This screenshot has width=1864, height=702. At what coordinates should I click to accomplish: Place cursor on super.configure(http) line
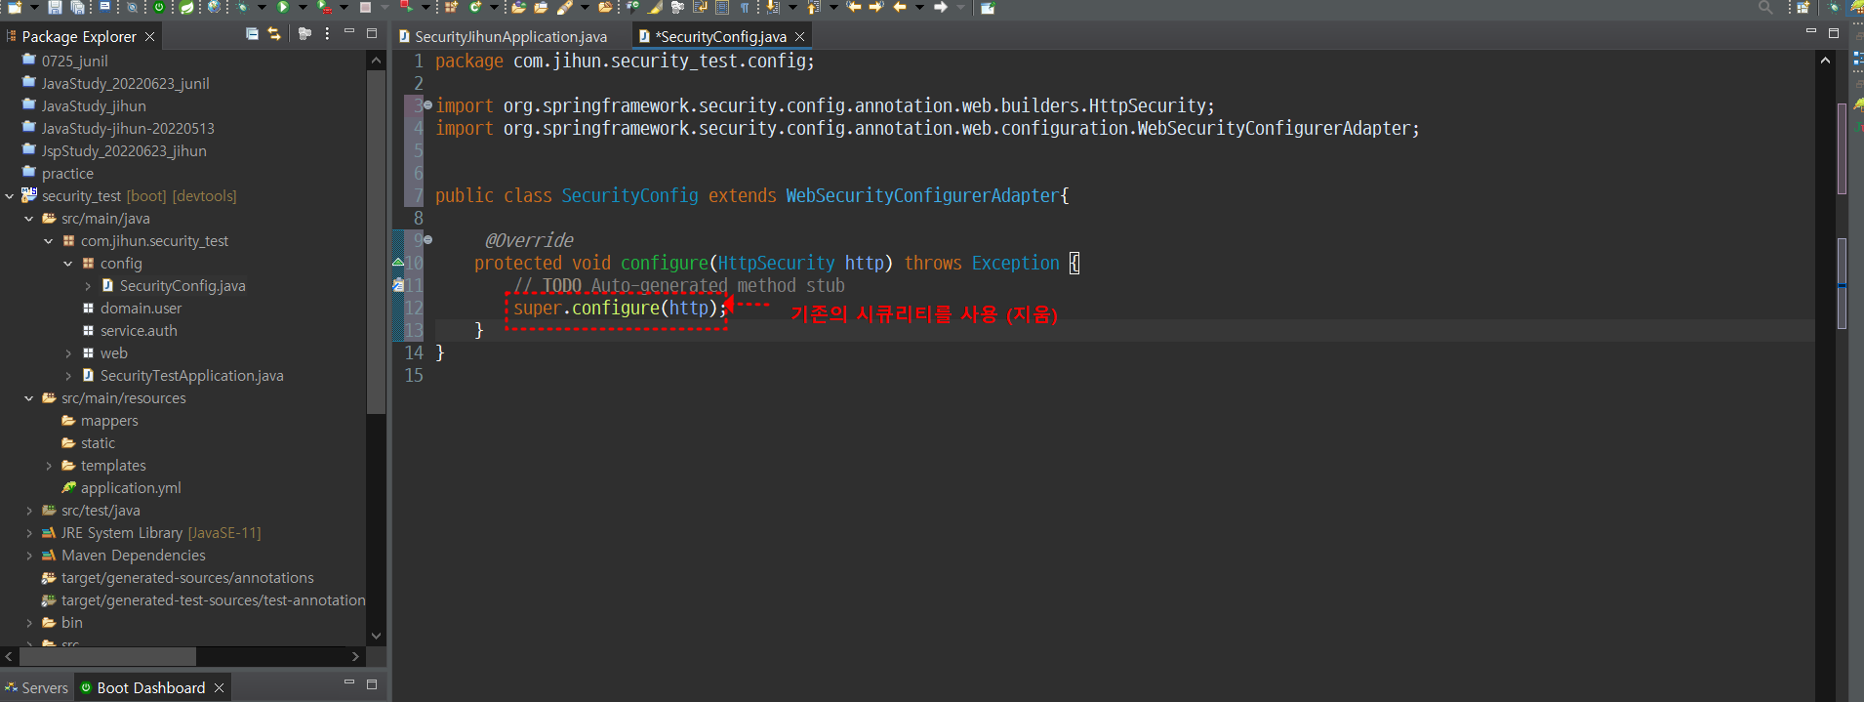tap(621, 309)
